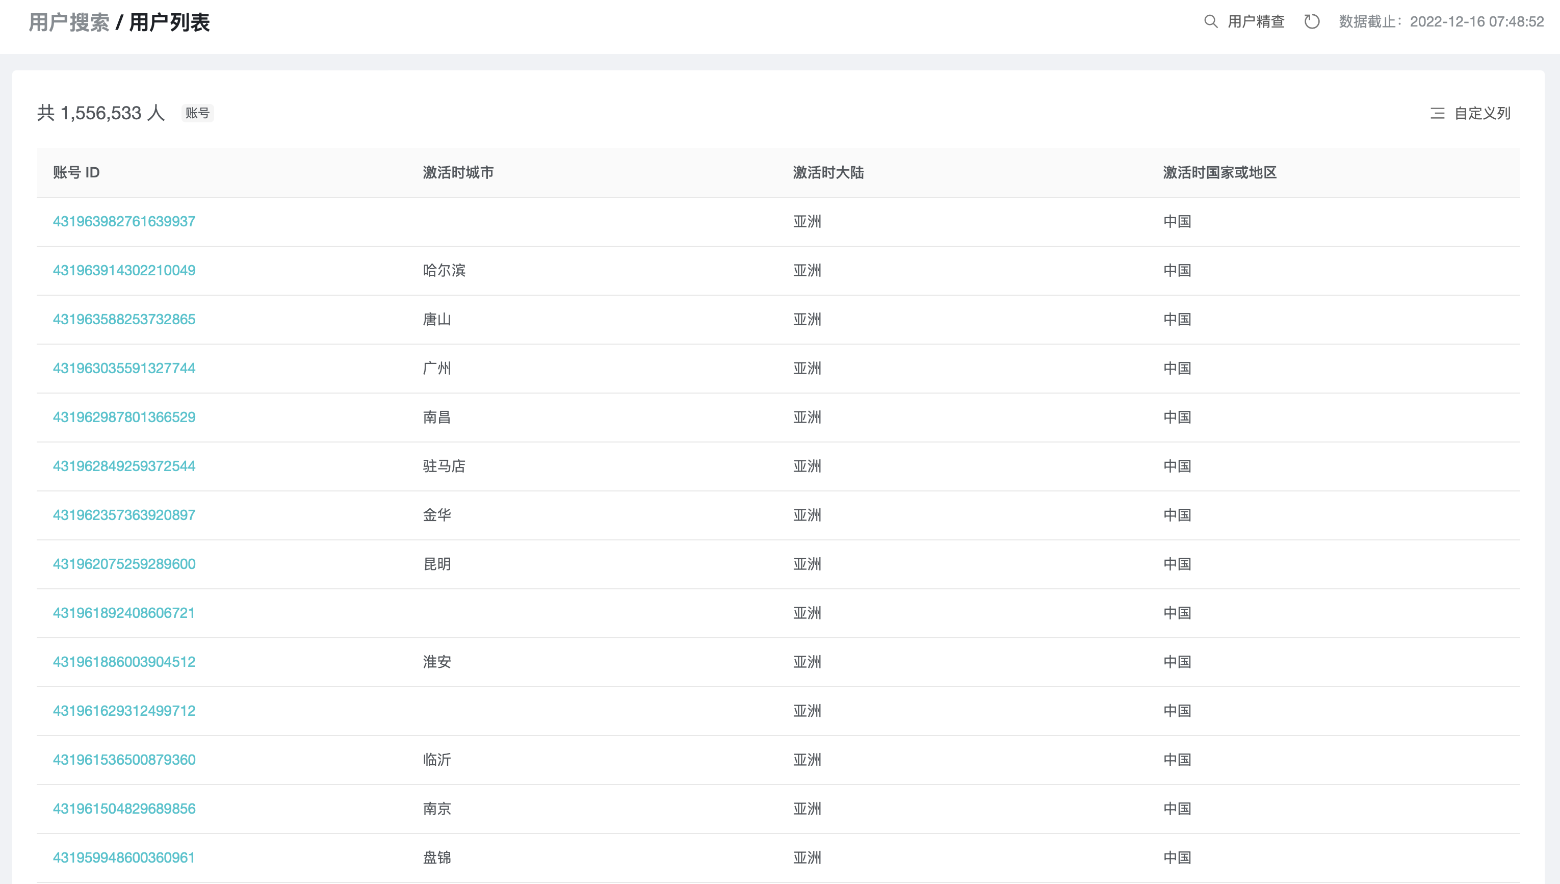Click the 账号 ID column header
The image size is (1560, 884).
click(x=76, y=172)
